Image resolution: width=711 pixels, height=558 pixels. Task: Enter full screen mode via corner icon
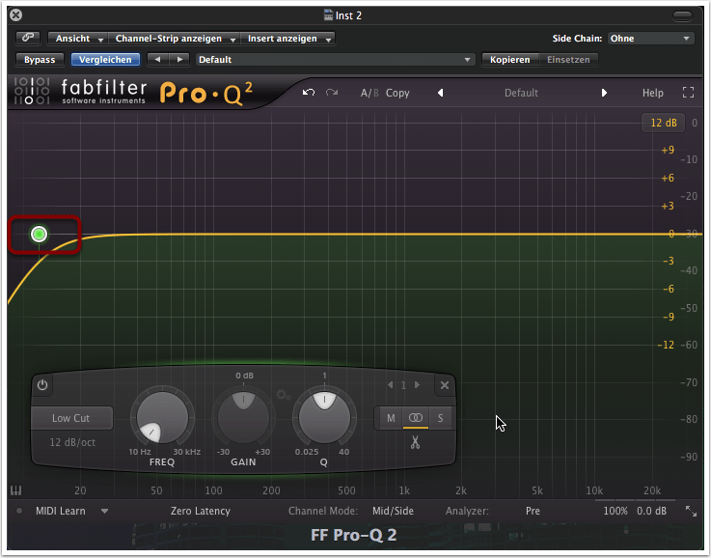[688, 93]
